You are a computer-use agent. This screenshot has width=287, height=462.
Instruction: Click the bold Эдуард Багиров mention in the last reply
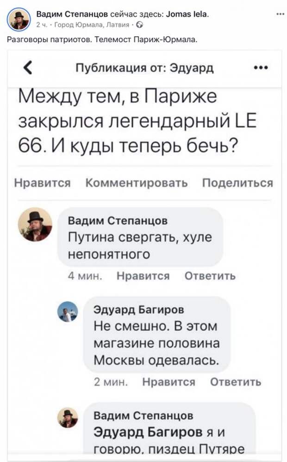point(148,432)
